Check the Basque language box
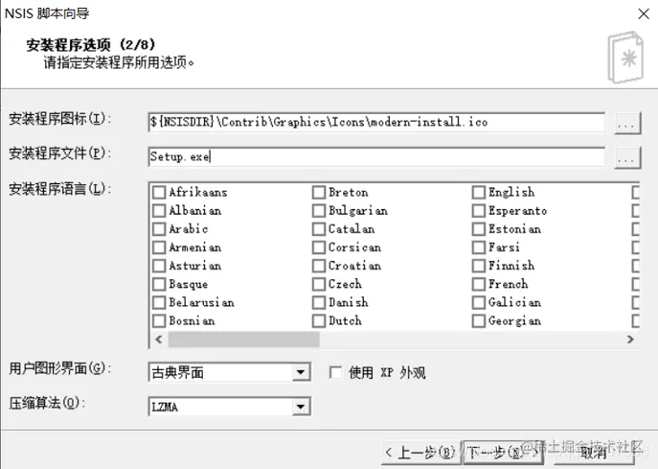Screen dimensions: 658x469 (x=159, y=285)
